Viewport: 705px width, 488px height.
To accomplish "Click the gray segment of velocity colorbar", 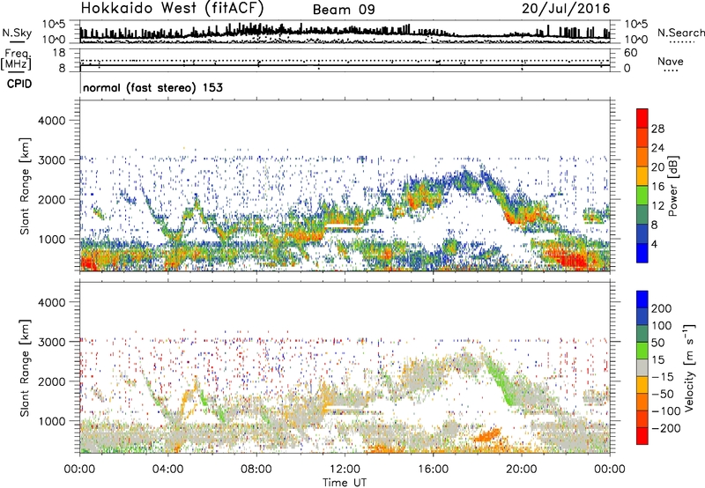I will click(642, 367).
